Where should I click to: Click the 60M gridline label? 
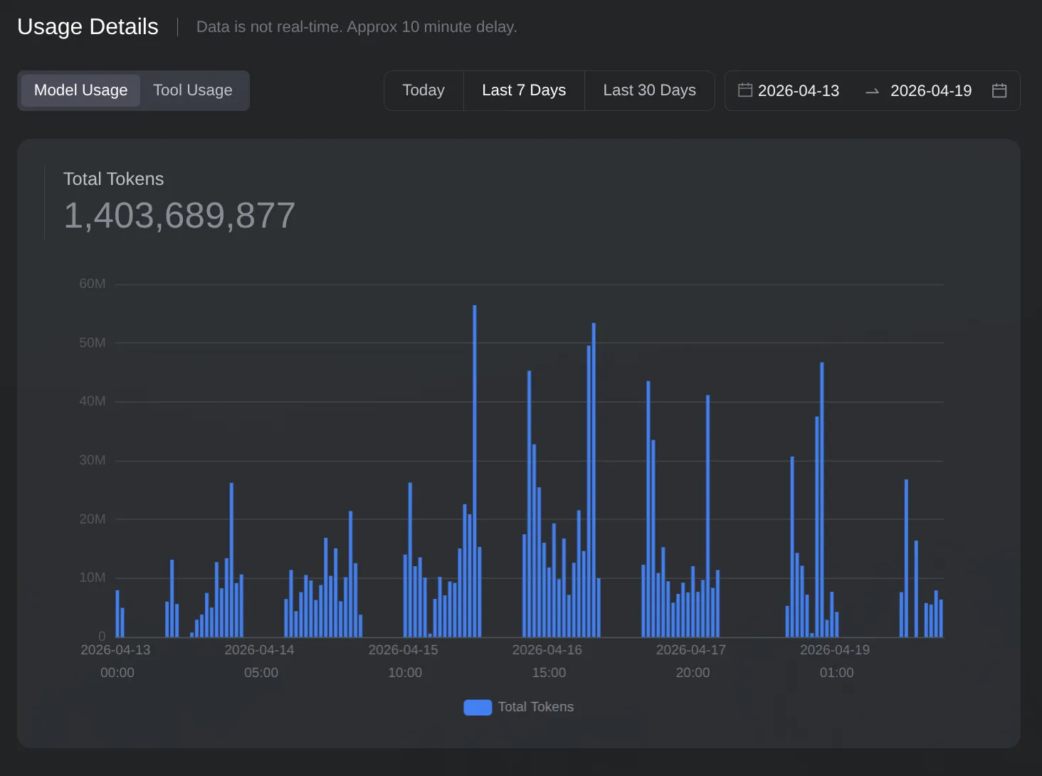point(91,283)
